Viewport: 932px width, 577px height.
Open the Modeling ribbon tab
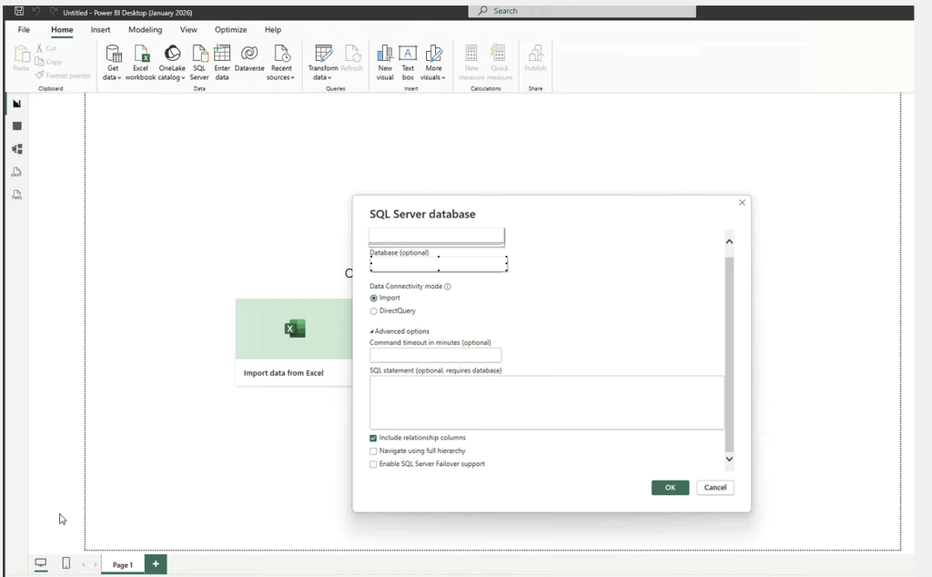(x=145, y=30)
